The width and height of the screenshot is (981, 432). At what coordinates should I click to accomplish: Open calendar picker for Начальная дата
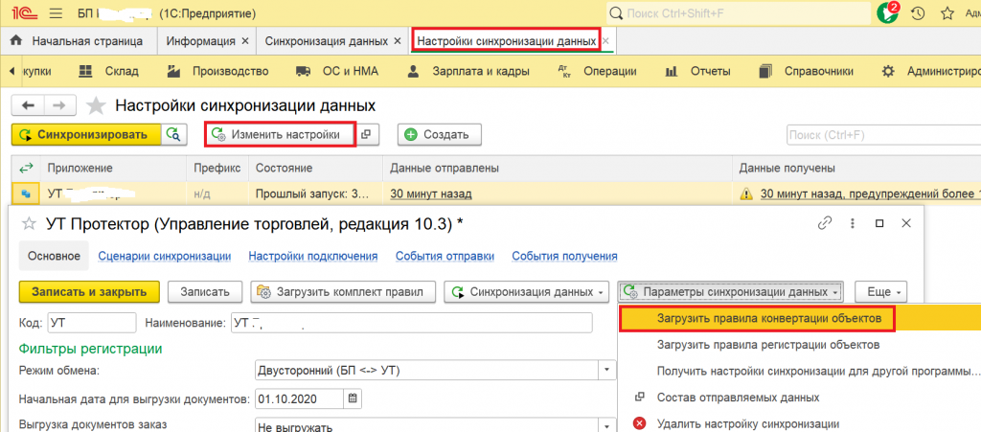(x=353, y=398)
